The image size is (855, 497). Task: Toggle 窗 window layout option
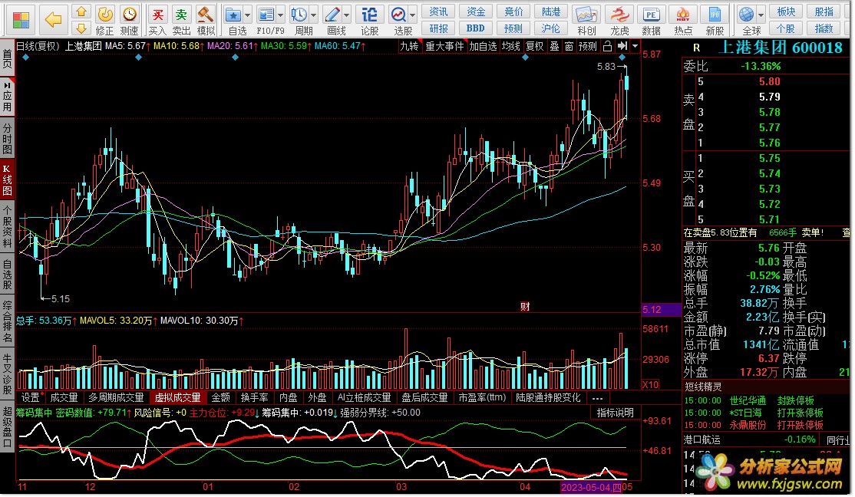pyautogui.click(x=569, y=46)
